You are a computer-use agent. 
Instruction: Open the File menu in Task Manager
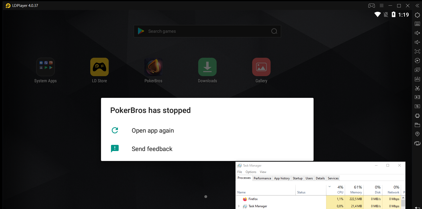pyautogui.click(x=240, y=172)
